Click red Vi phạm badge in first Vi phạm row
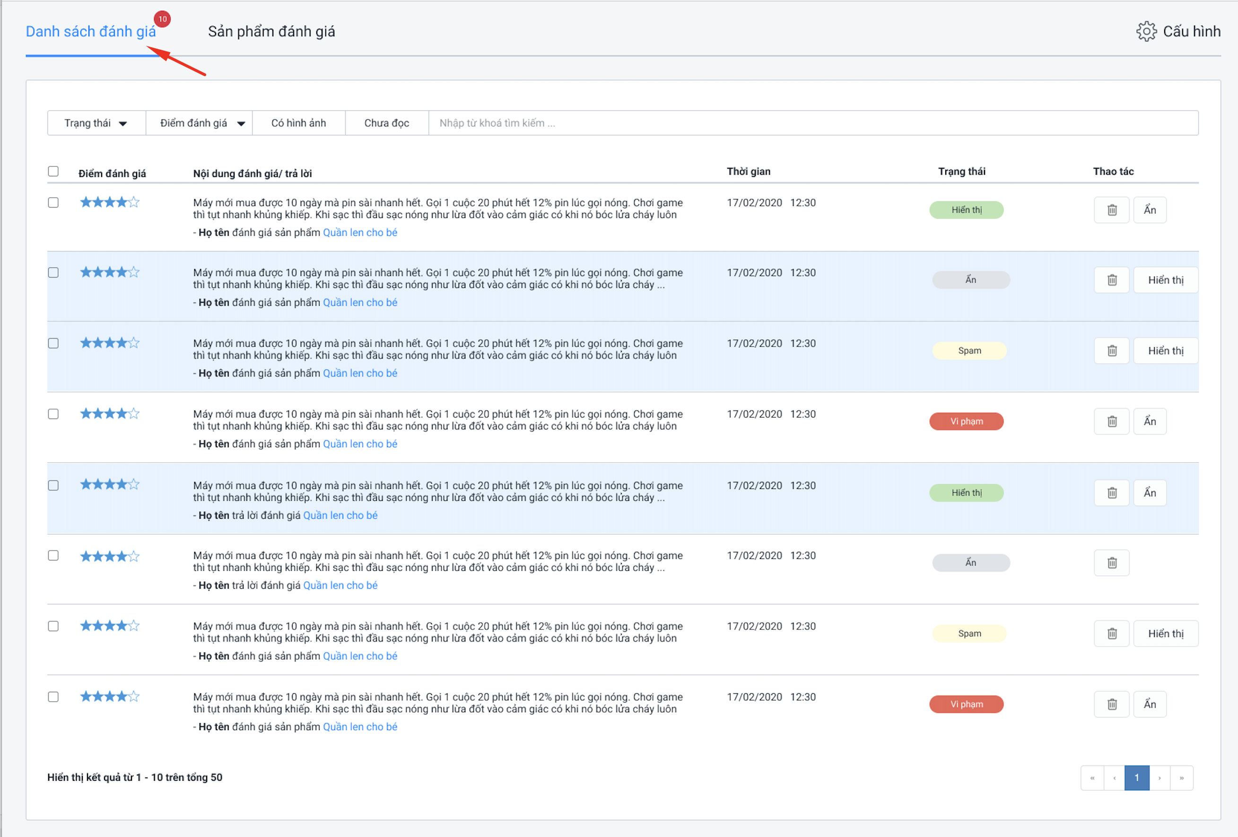Image resolution: width=1238 pixels, height=837 pixels. coord(966,421)
